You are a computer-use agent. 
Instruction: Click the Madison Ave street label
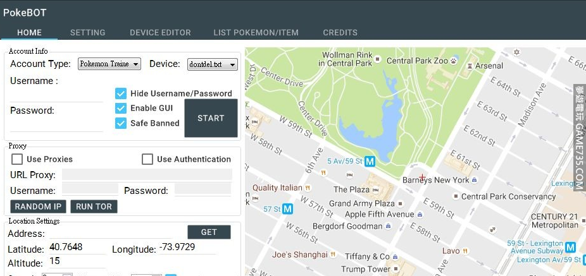point(532,104)
